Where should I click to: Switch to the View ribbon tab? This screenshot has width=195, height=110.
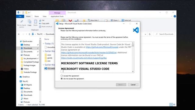[x=44, y=16]
